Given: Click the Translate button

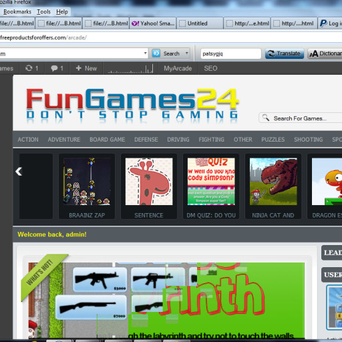Looking at the screenshot, I should pyautogui.click(x=285, y=53).
